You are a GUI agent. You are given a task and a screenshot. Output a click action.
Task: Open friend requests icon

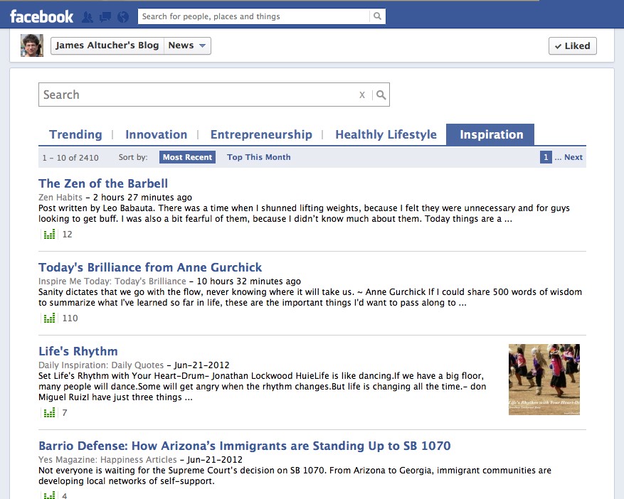[x=88, y=16]
